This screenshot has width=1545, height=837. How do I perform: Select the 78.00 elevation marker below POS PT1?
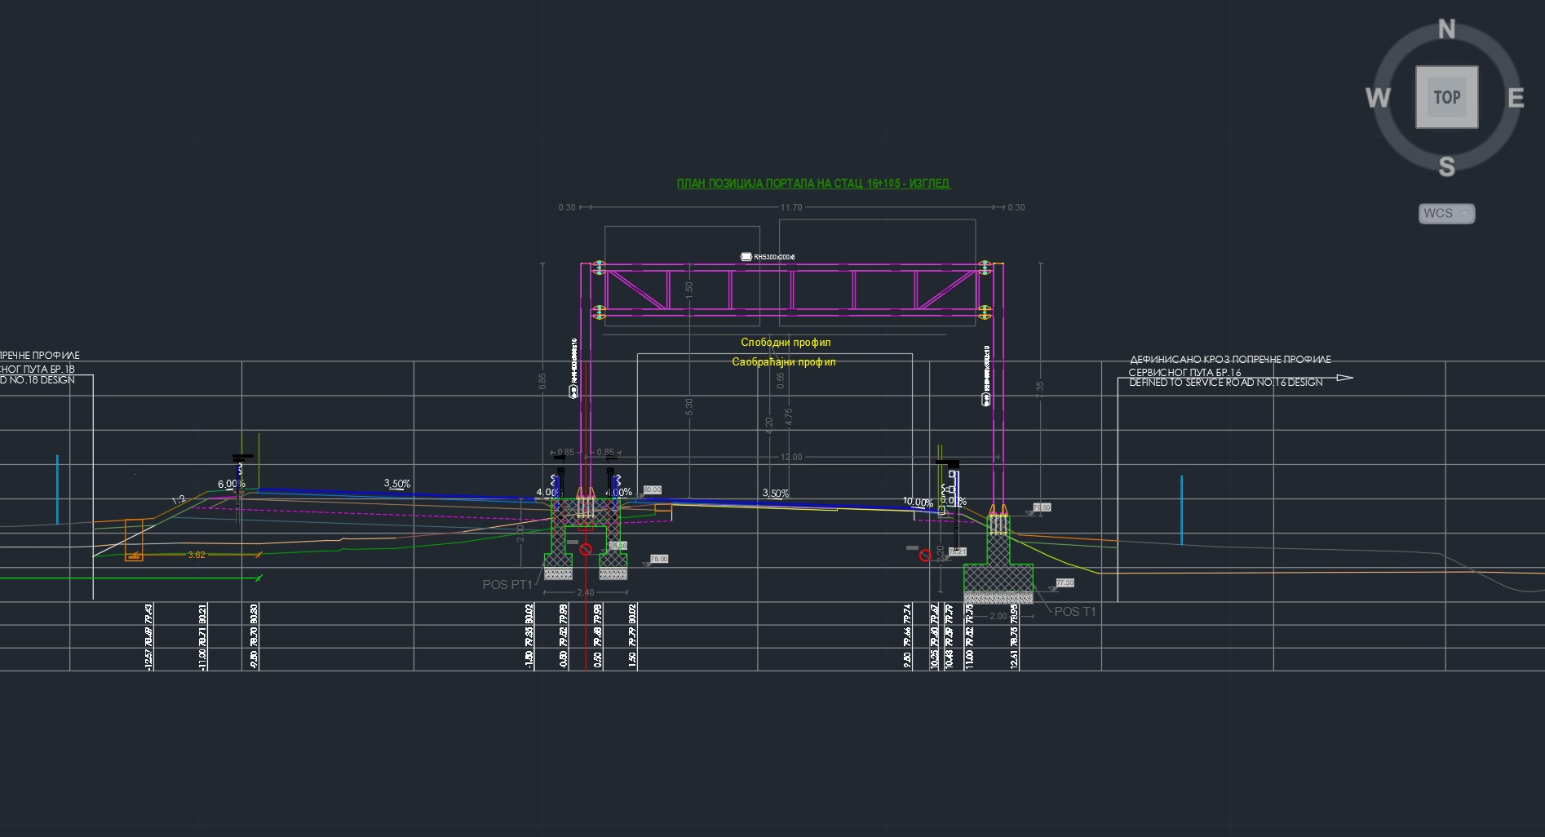point(657,559)
